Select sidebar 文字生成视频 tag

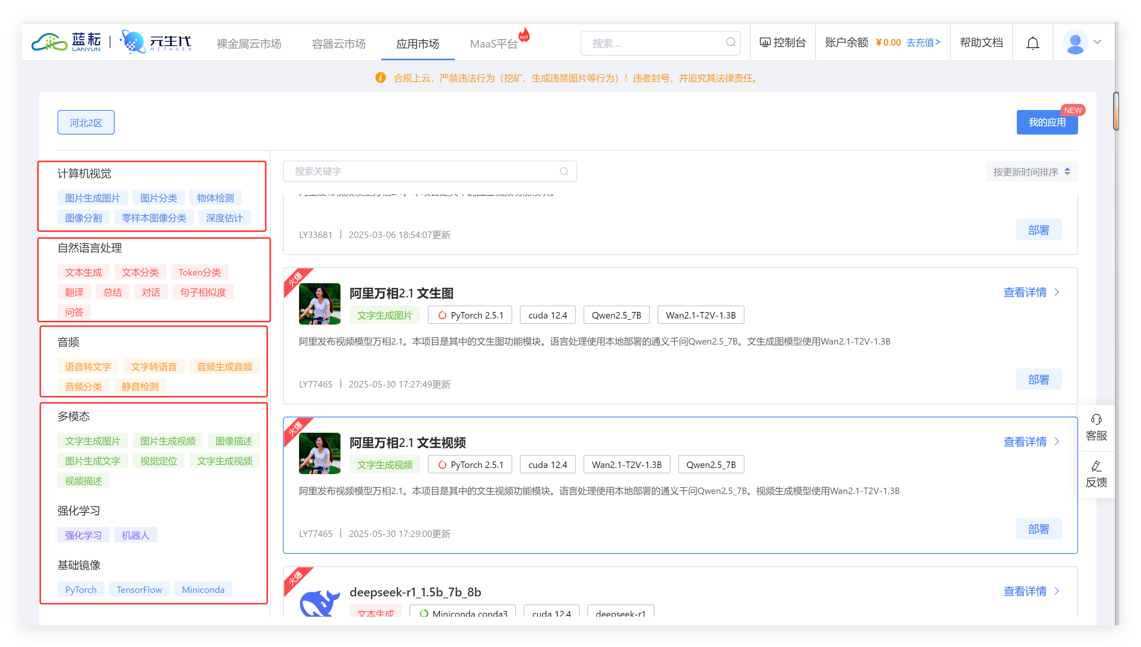pyautogui.click(x=224, y=461)
